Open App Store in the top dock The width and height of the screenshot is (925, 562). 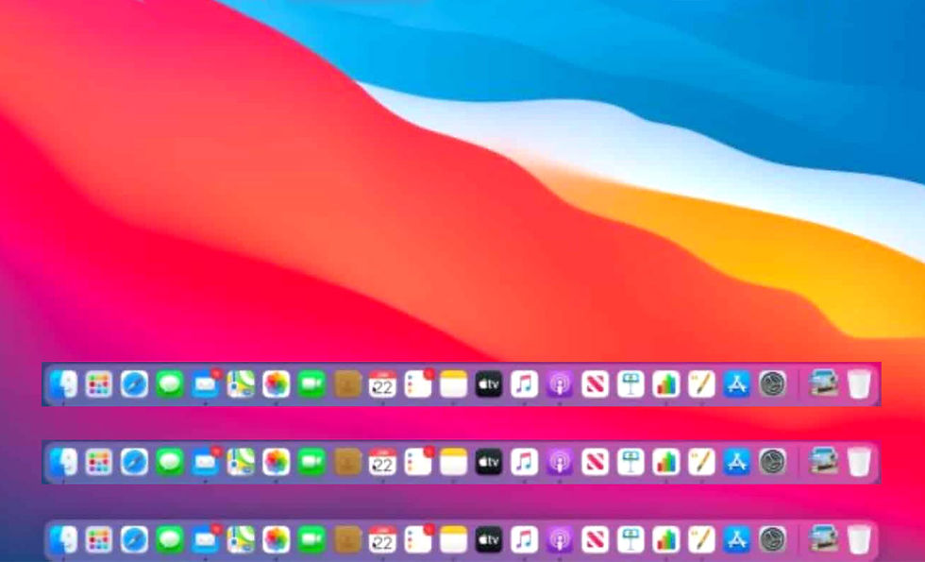point(737,384)
